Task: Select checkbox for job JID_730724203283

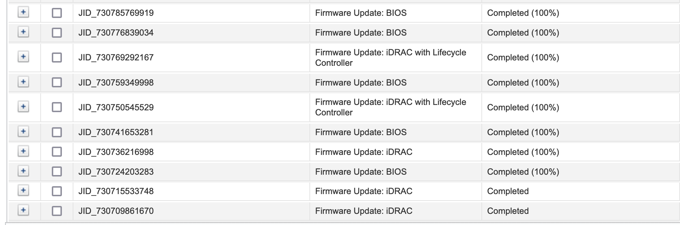Action: pyautogui.click(x=57, y=172)
